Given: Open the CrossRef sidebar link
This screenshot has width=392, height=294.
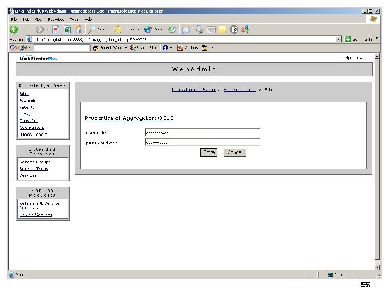Looking at the screenshot, I should [x=29, y=121].
